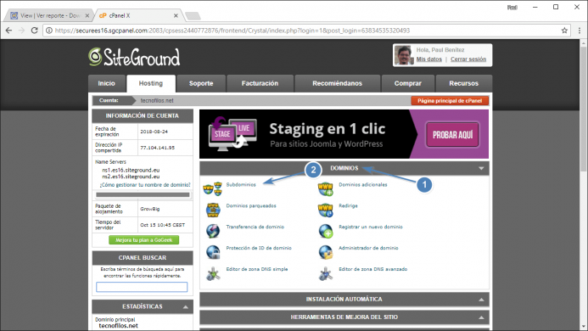
Task: Open the Recursos tab
Action: tap(464, 83)
